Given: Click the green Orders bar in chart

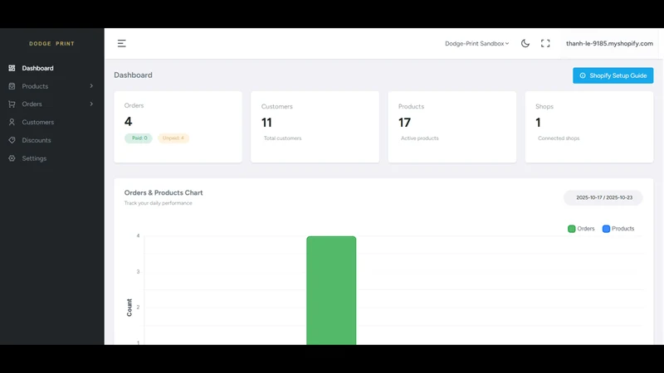Looking at the screenshot, I should click(331, 291).
